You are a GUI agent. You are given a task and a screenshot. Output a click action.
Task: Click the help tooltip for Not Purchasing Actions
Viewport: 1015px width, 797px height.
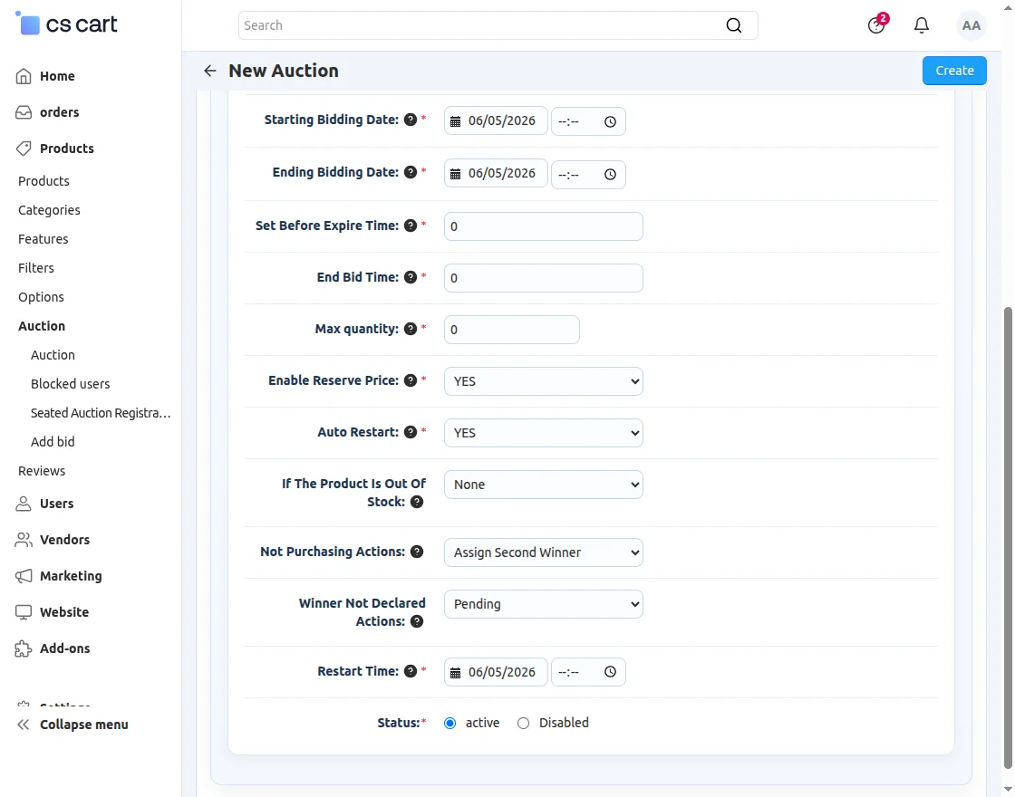417,552
